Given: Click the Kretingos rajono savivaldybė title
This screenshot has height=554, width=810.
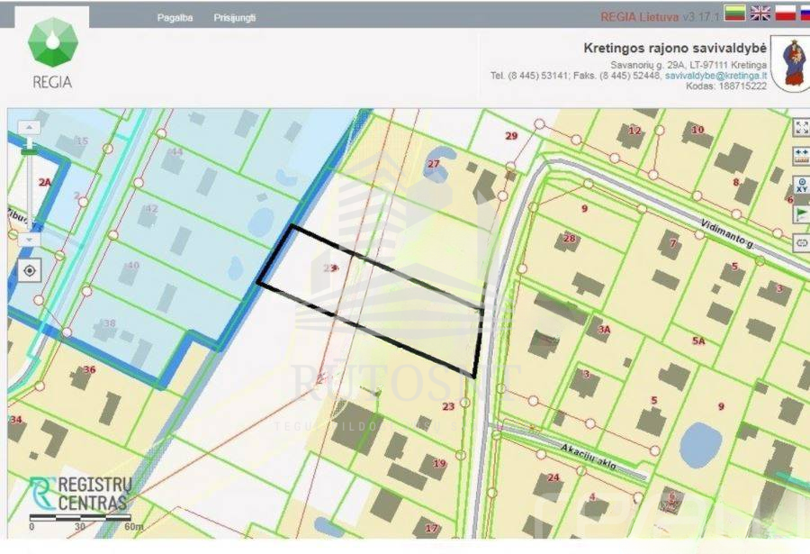Looking at the screenshot, I should [675, 48].
